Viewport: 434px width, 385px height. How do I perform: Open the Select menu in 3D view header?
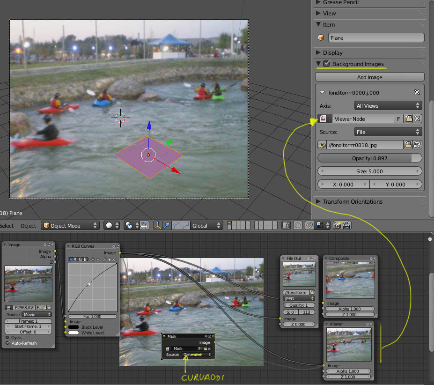point(7,226)
